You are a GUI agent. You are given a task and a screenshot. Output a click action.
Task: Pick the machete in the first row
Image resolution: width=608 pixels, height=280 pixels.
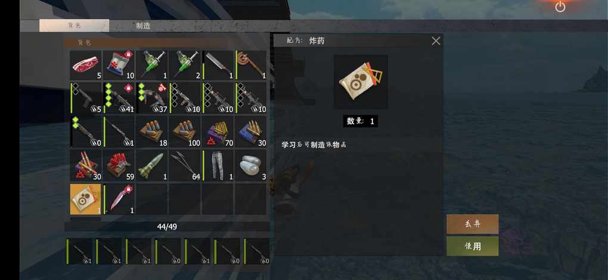pyautogui.click(x=218, y=65)
